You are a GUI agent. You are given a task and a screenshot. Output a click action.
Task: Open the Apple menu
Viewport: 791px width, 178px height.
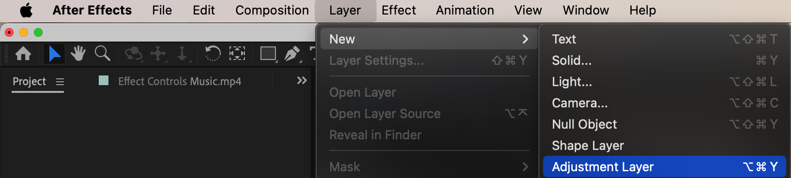pyautogui.click(x=26, y=10)
